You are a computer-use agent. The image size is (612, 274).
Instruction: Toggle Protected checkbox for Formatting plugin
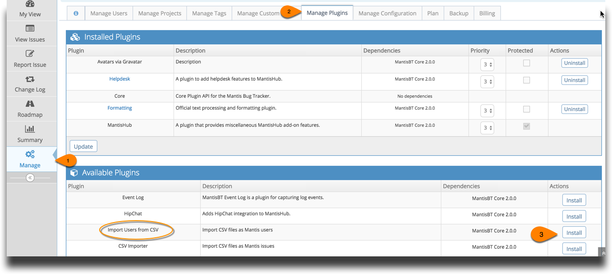pyautogui.click(x=527, y=109)
